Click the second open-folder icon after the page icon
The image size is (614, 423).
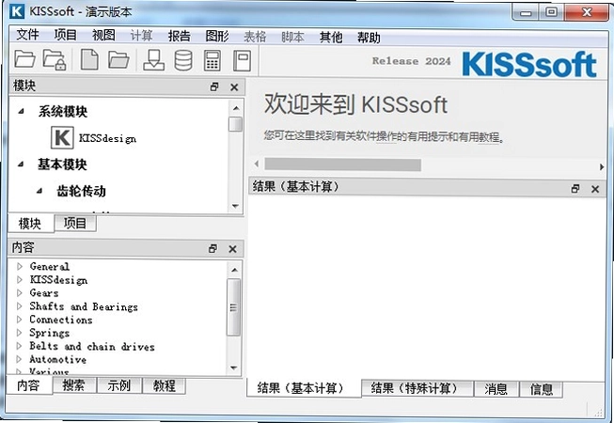point(118,60)
